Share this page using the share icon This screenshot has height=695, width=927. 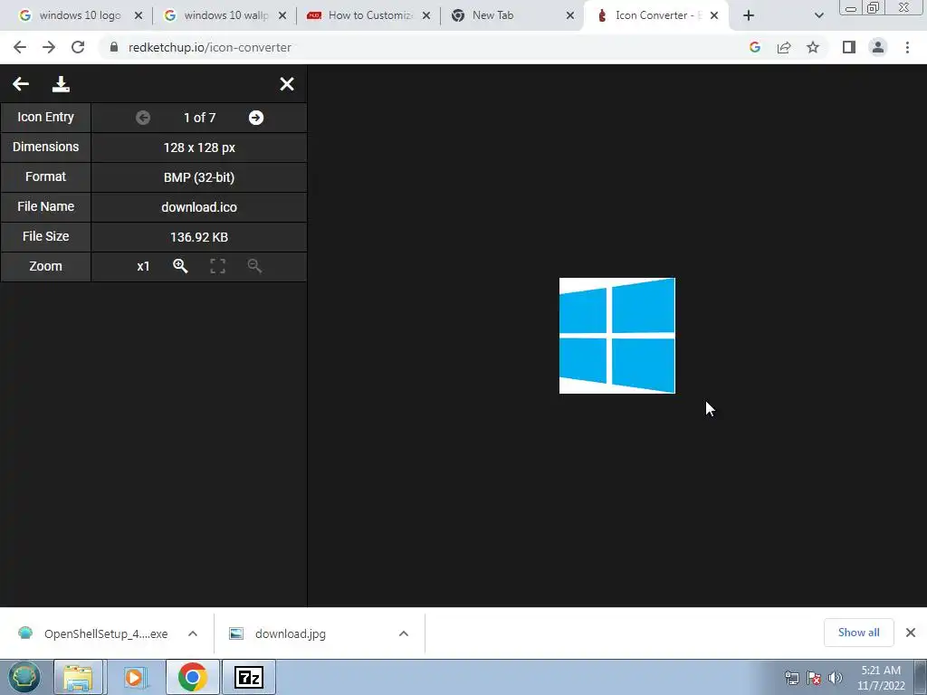(784, 47)
